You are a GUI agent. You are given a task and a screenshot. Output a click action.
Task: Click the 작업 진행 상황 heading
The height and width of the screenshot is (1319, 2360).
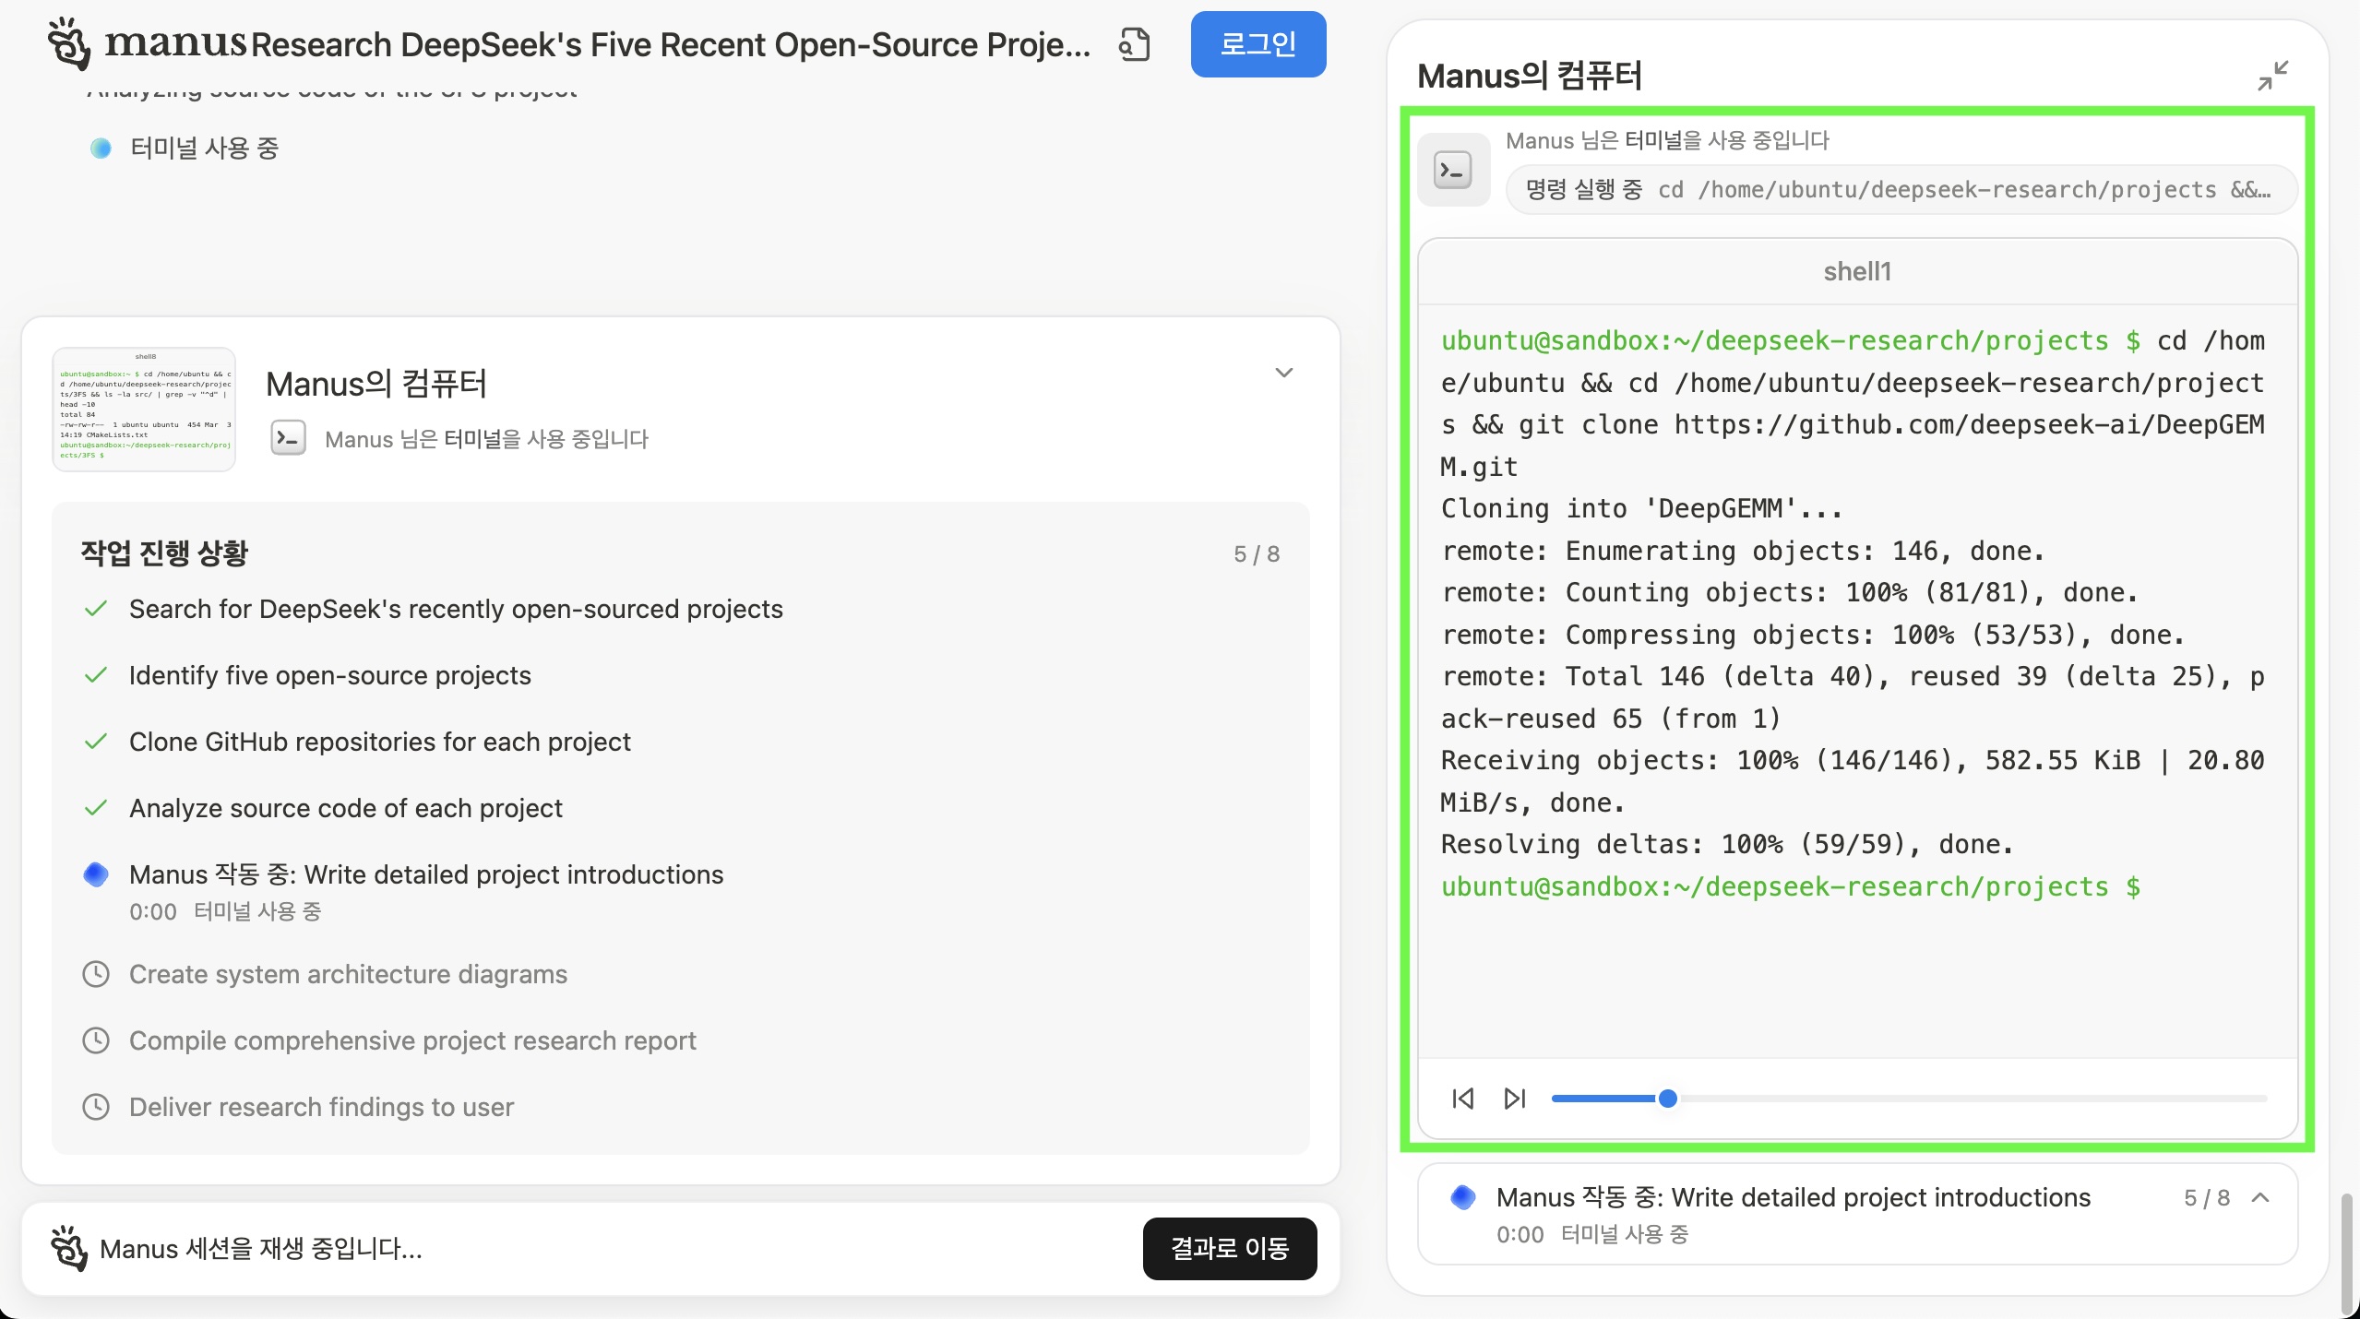click(164, 553)
